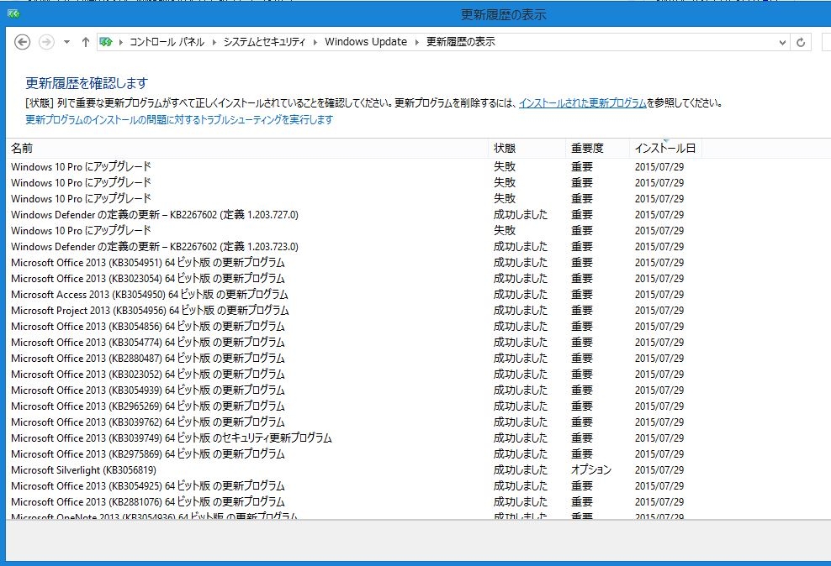Click the Back navigation arrow

click(x=22, y=42)
